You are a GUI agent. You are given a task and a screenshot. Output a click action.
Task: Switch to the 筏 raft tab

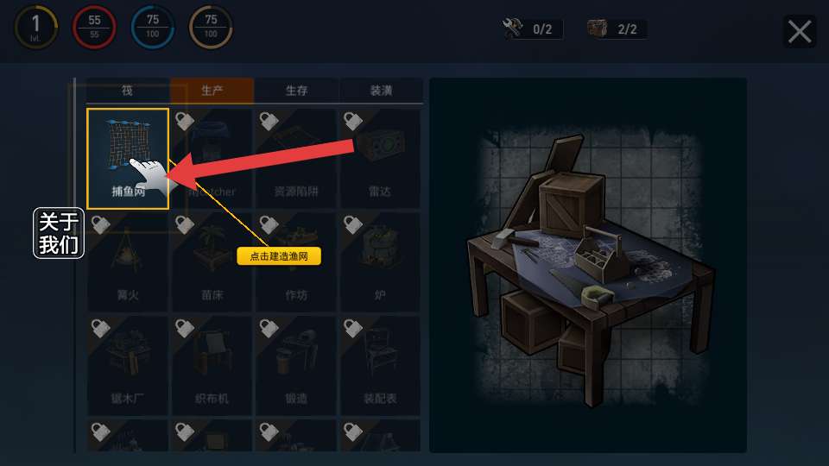point(128,91)
